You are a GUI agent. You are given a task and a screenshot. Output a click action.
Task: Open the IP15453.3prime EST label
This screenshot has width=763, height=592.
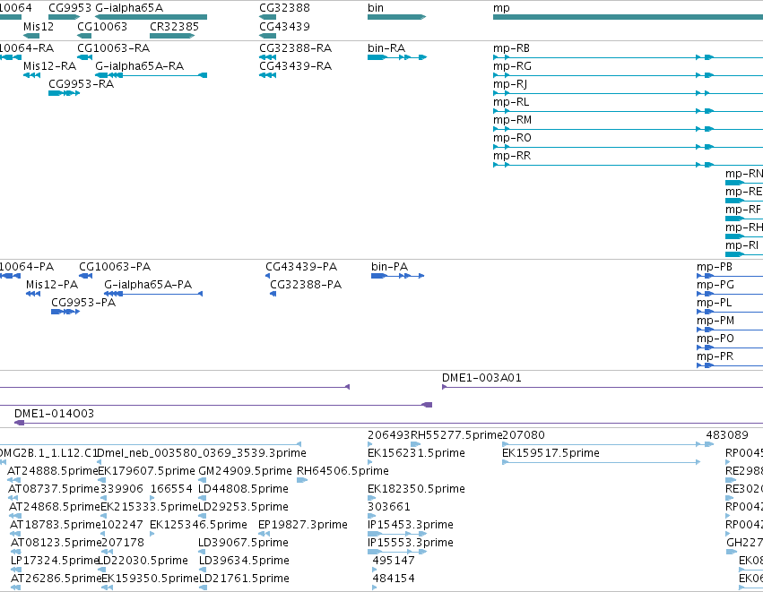click(411, 525)
